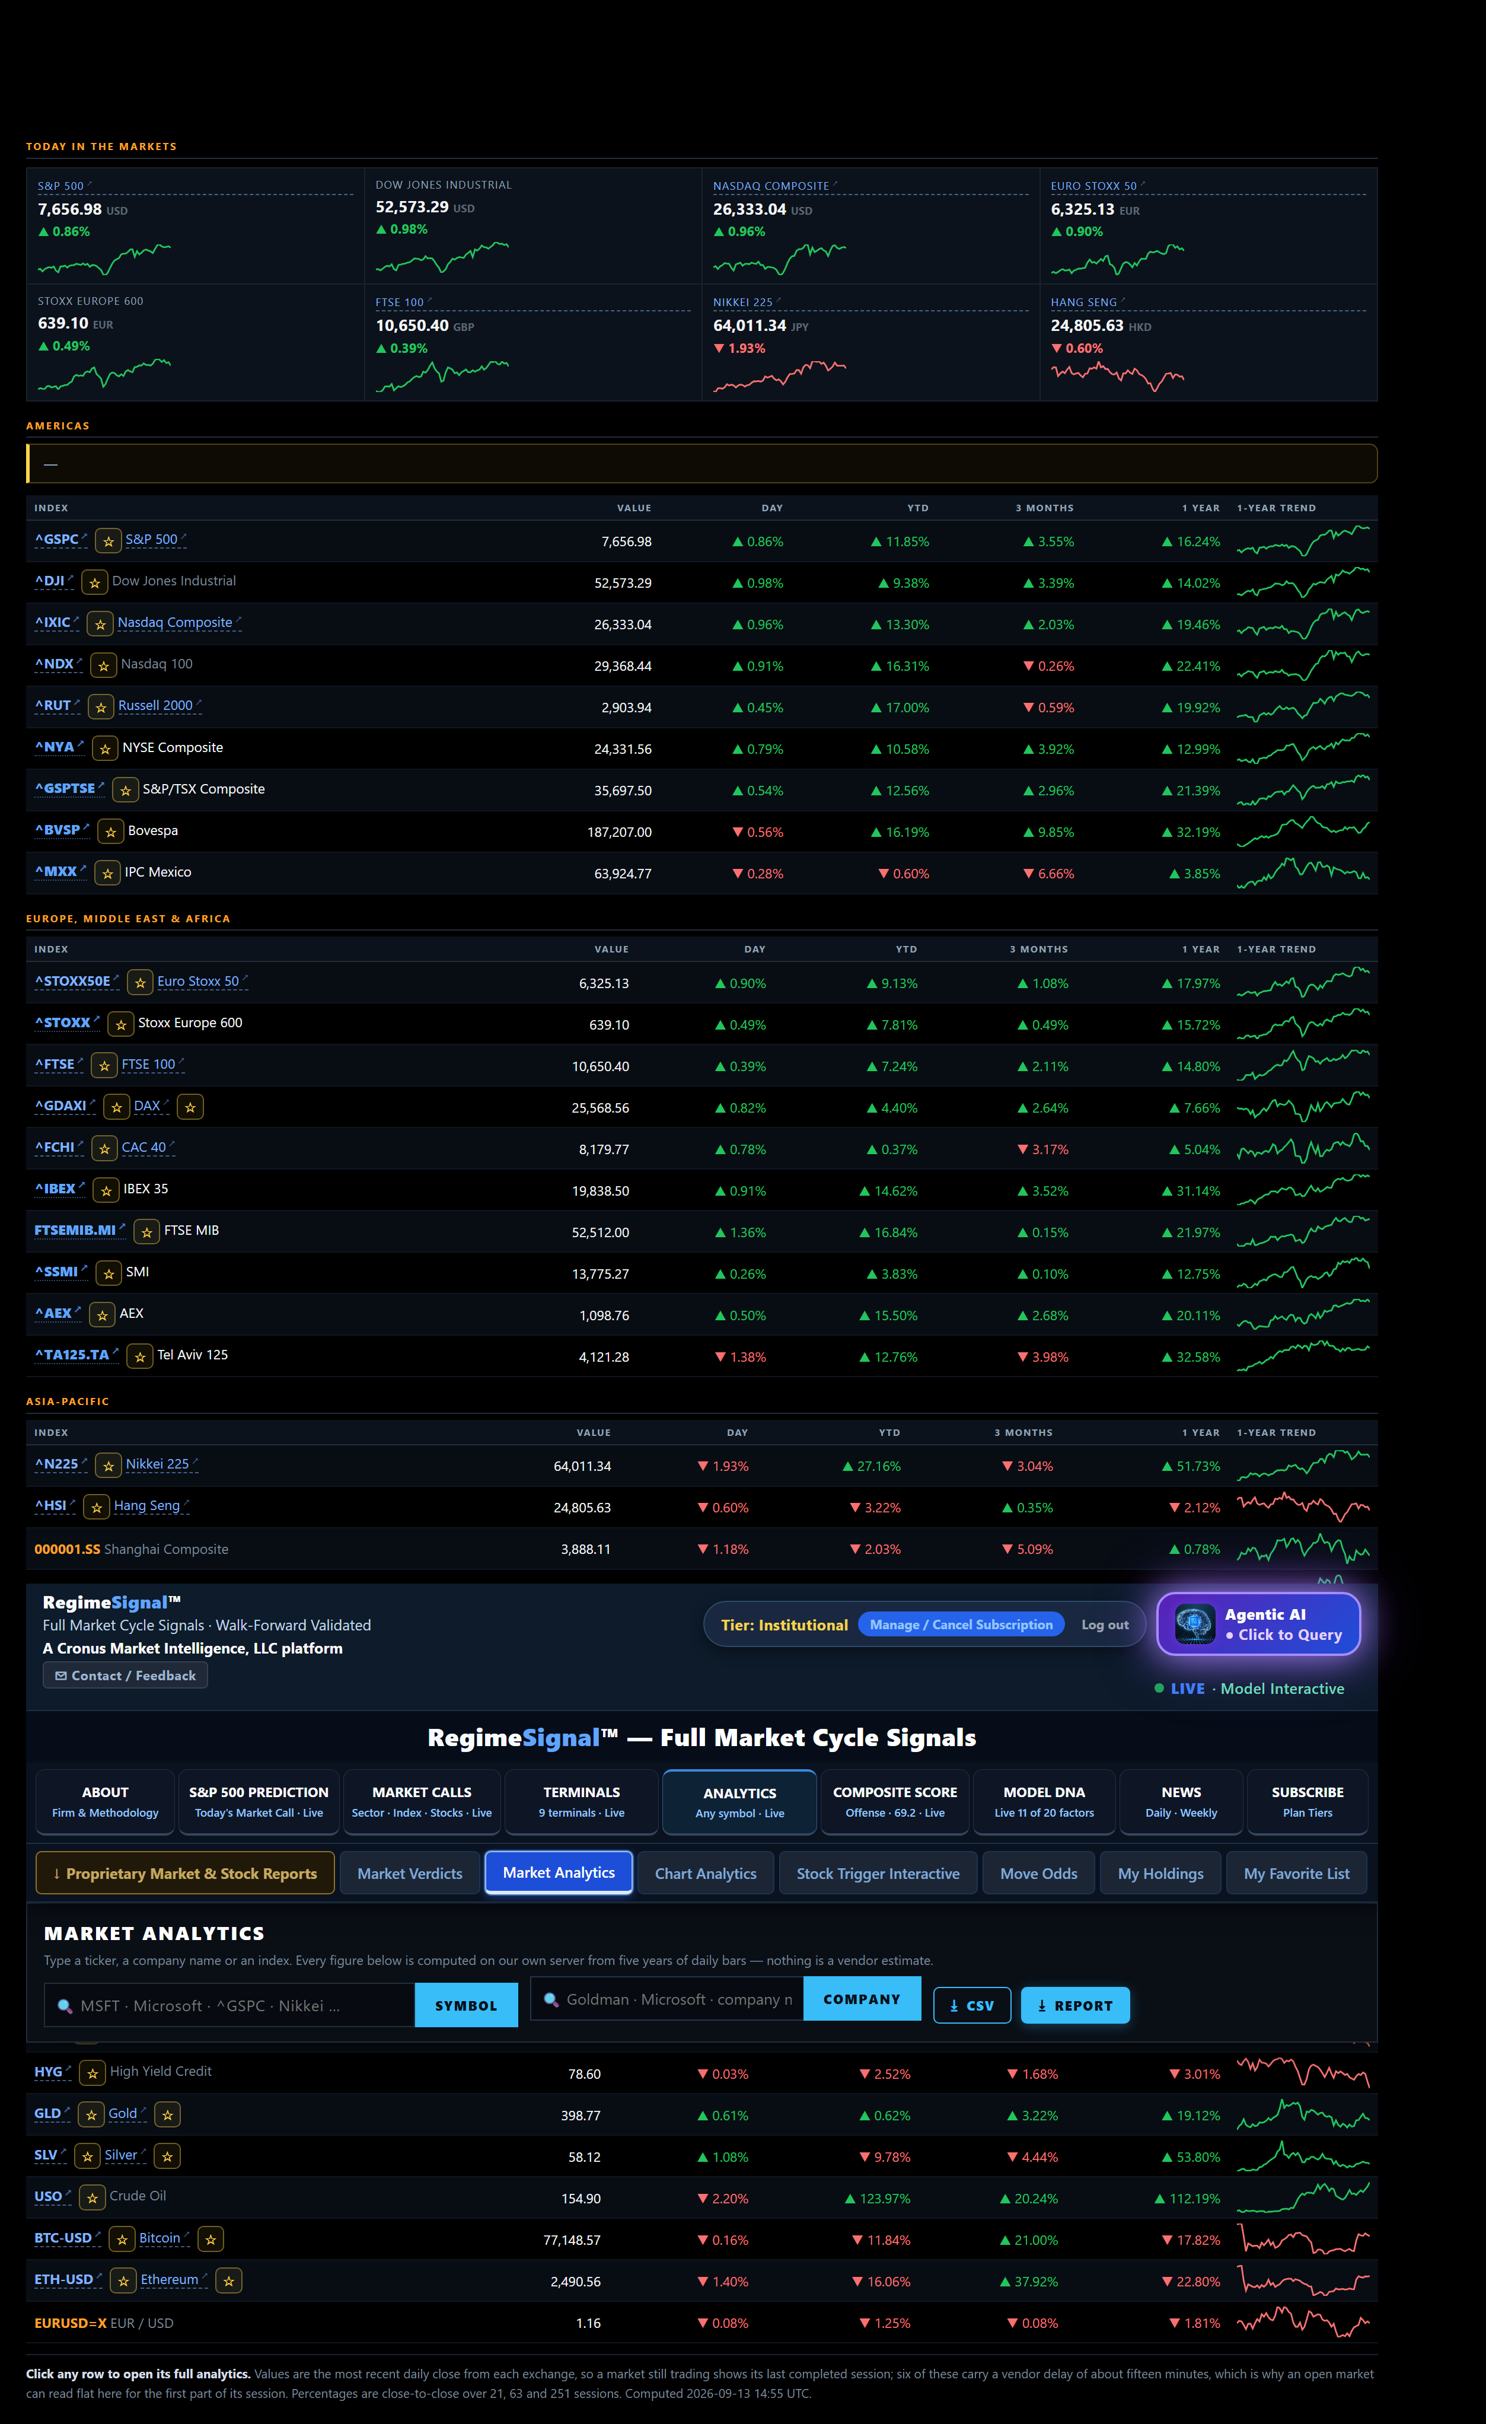The width and height of the screenshot is (1486, 2424).
Task: Expand Proprietary Market & Stock Reports
Action: pyautogui.click(x=185, y=1873)
